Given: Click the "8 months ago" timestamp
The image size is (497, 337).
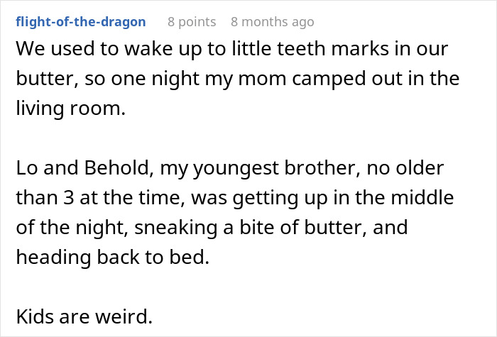Looking at the screenshot, I should click(272, 22).
